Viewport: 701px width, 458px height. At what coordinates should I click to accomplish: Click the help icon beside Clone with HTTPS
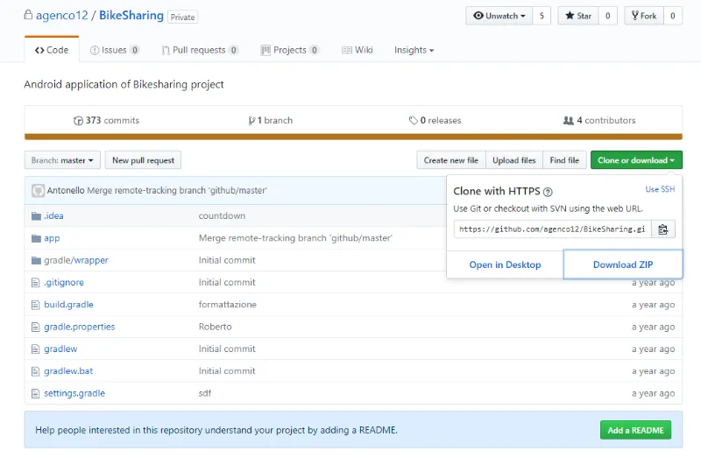(x=548, y=192)
